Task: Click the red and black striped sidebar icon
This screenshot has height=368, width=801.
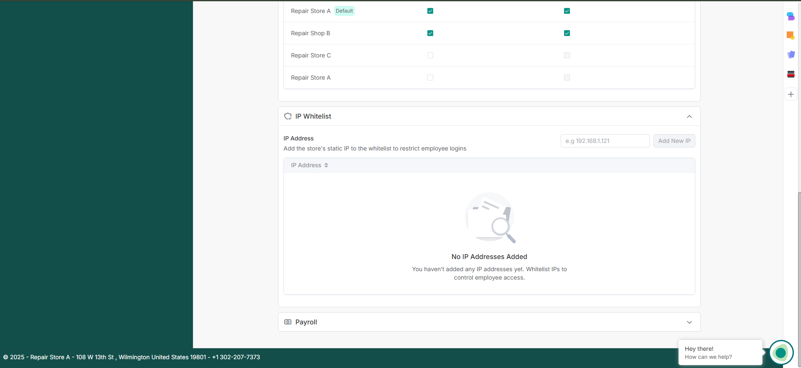Action: 791,74
